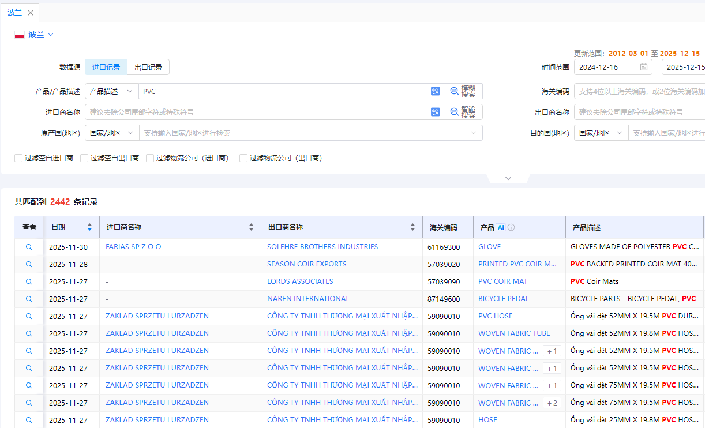The width and height of the screenshot is (705, 428).
Task: Click the 日期 column sort arrows
Action: (x=90, y=227)
